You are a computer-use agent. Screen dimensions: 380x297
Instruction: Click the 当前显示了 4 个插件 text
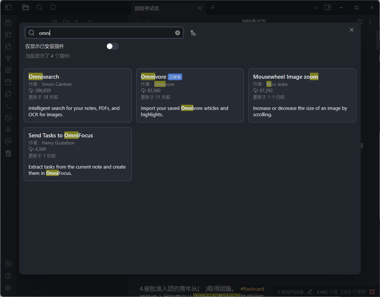(x=48, y=56)
